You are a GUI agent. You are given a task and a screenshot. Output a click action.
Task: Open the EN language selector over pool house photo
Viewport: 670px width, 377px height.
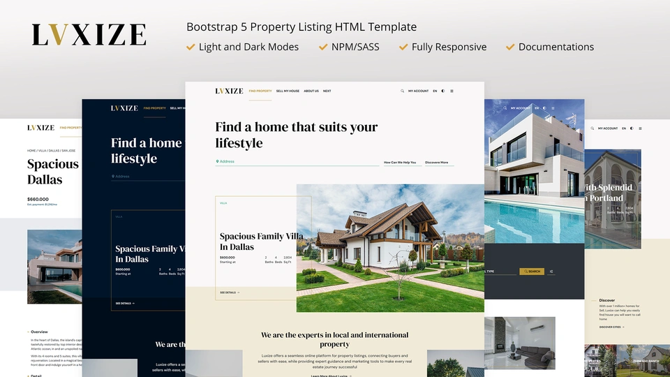[537, 108]
